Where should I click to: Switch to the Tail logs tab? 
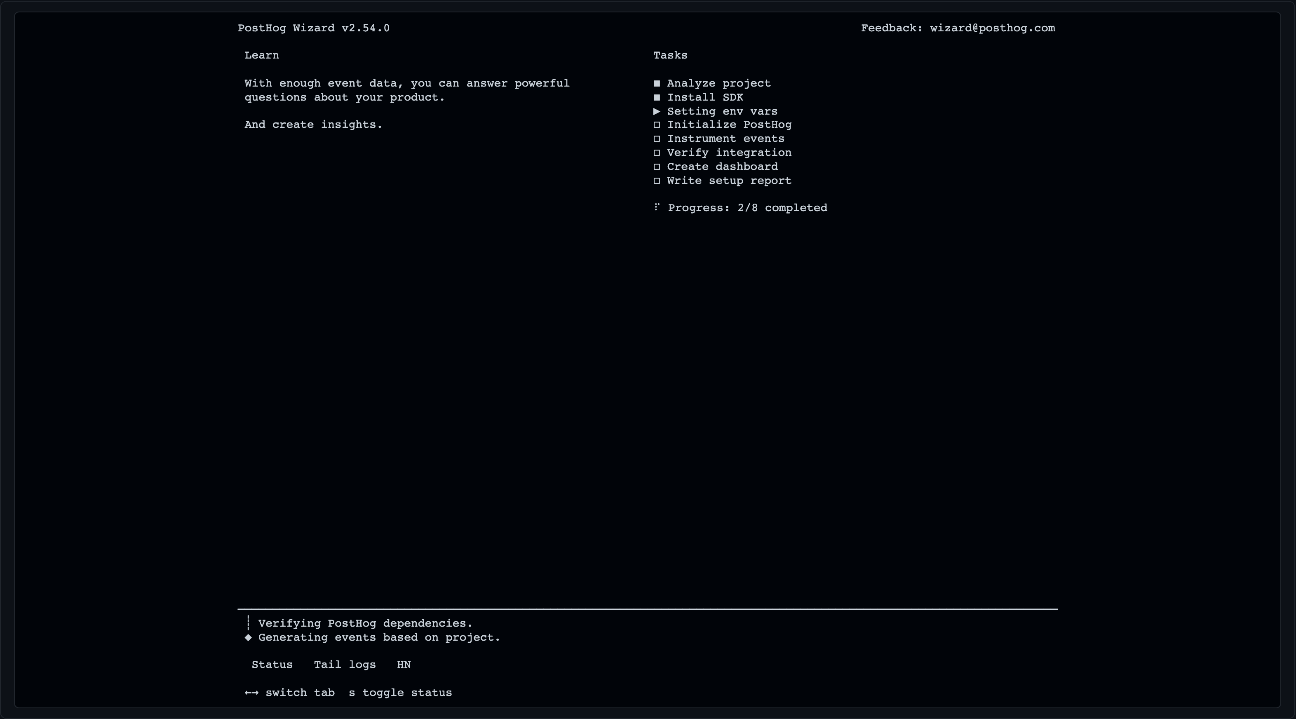345,665
